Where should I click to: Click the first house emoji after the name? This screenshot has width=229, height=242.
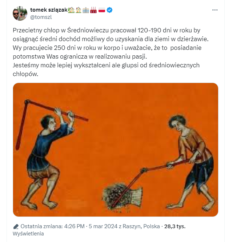click(71, 10)
